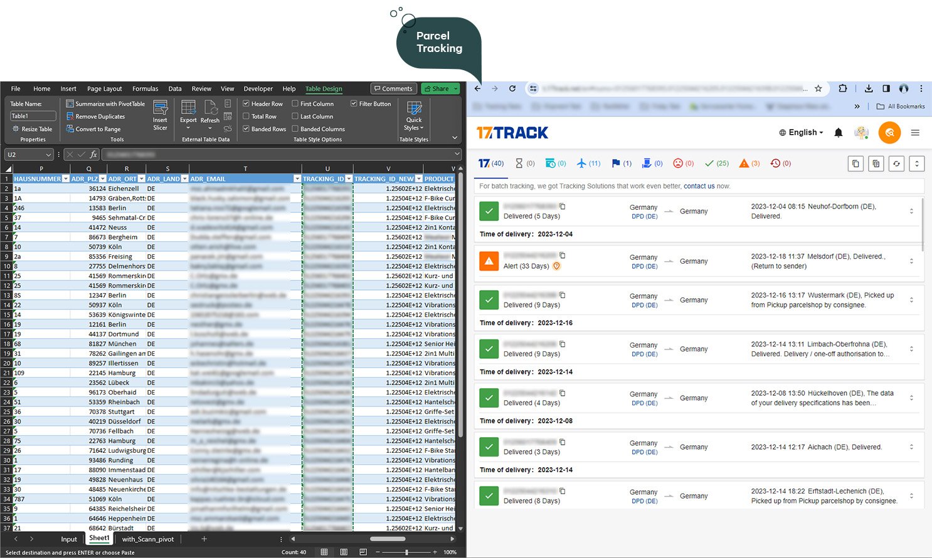Screen dimensions: 932x558
Task: Open the Formulas ribbon tab
Action: point(145,89)
